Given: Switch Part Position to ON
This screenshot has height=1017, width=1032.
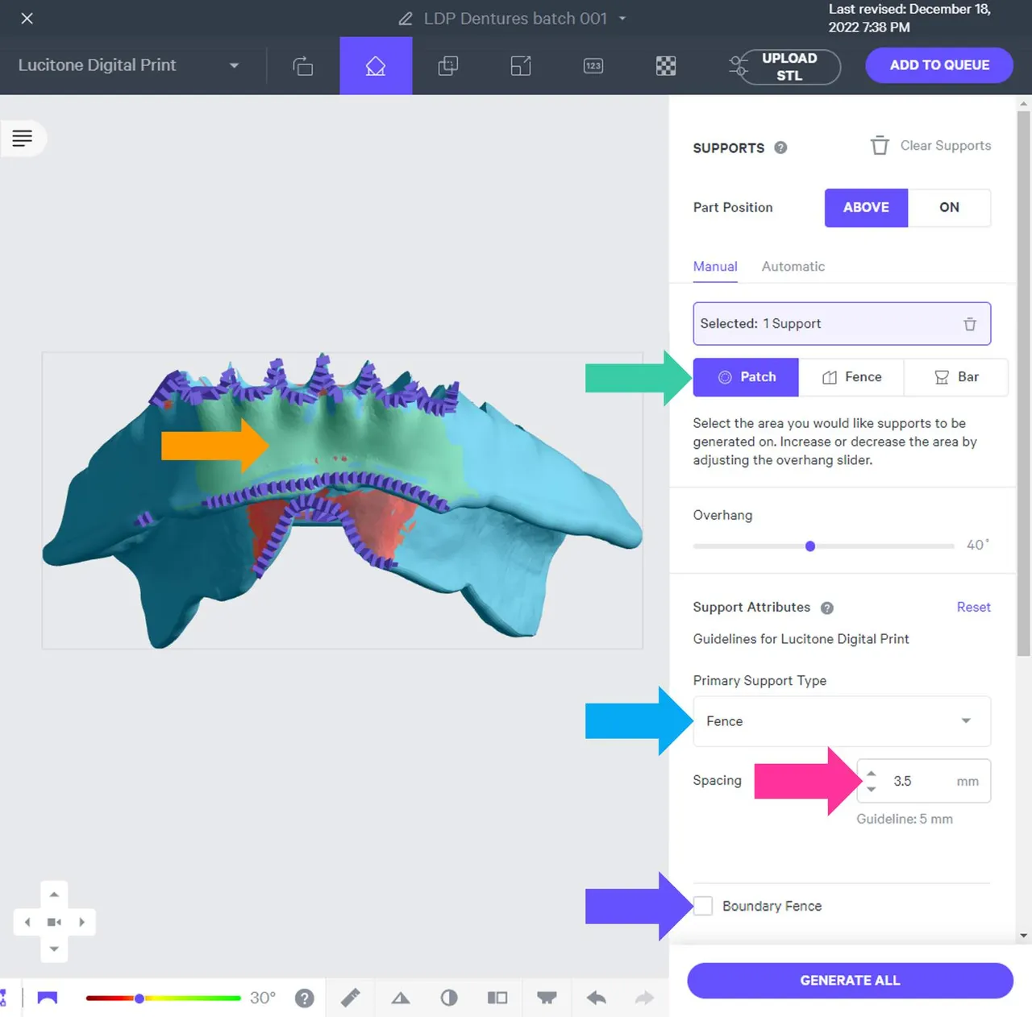Looking at the screenshot, I should [950, 207].
